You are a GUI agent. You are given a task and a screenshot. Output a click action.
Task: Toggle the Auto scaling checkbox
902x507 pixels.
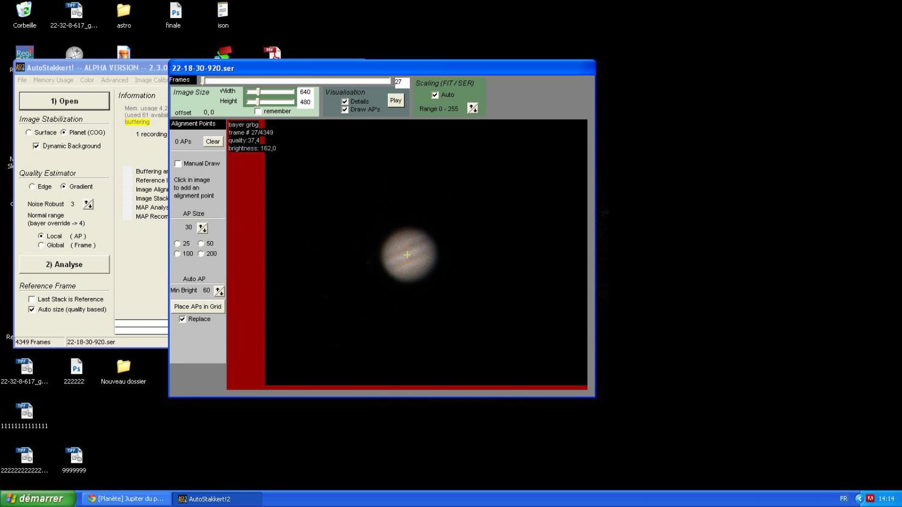tap(435, 95)
